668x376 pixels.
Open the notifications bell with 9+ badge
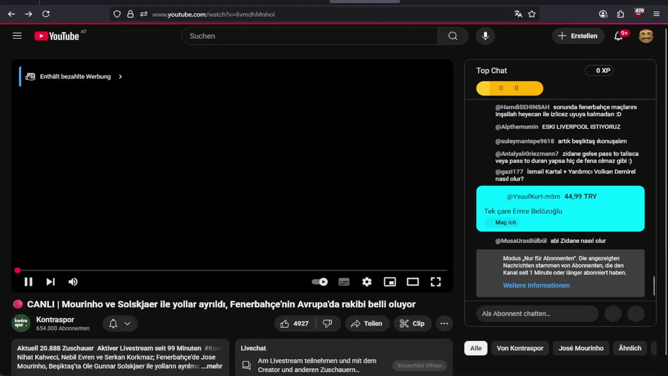(618, 36)
